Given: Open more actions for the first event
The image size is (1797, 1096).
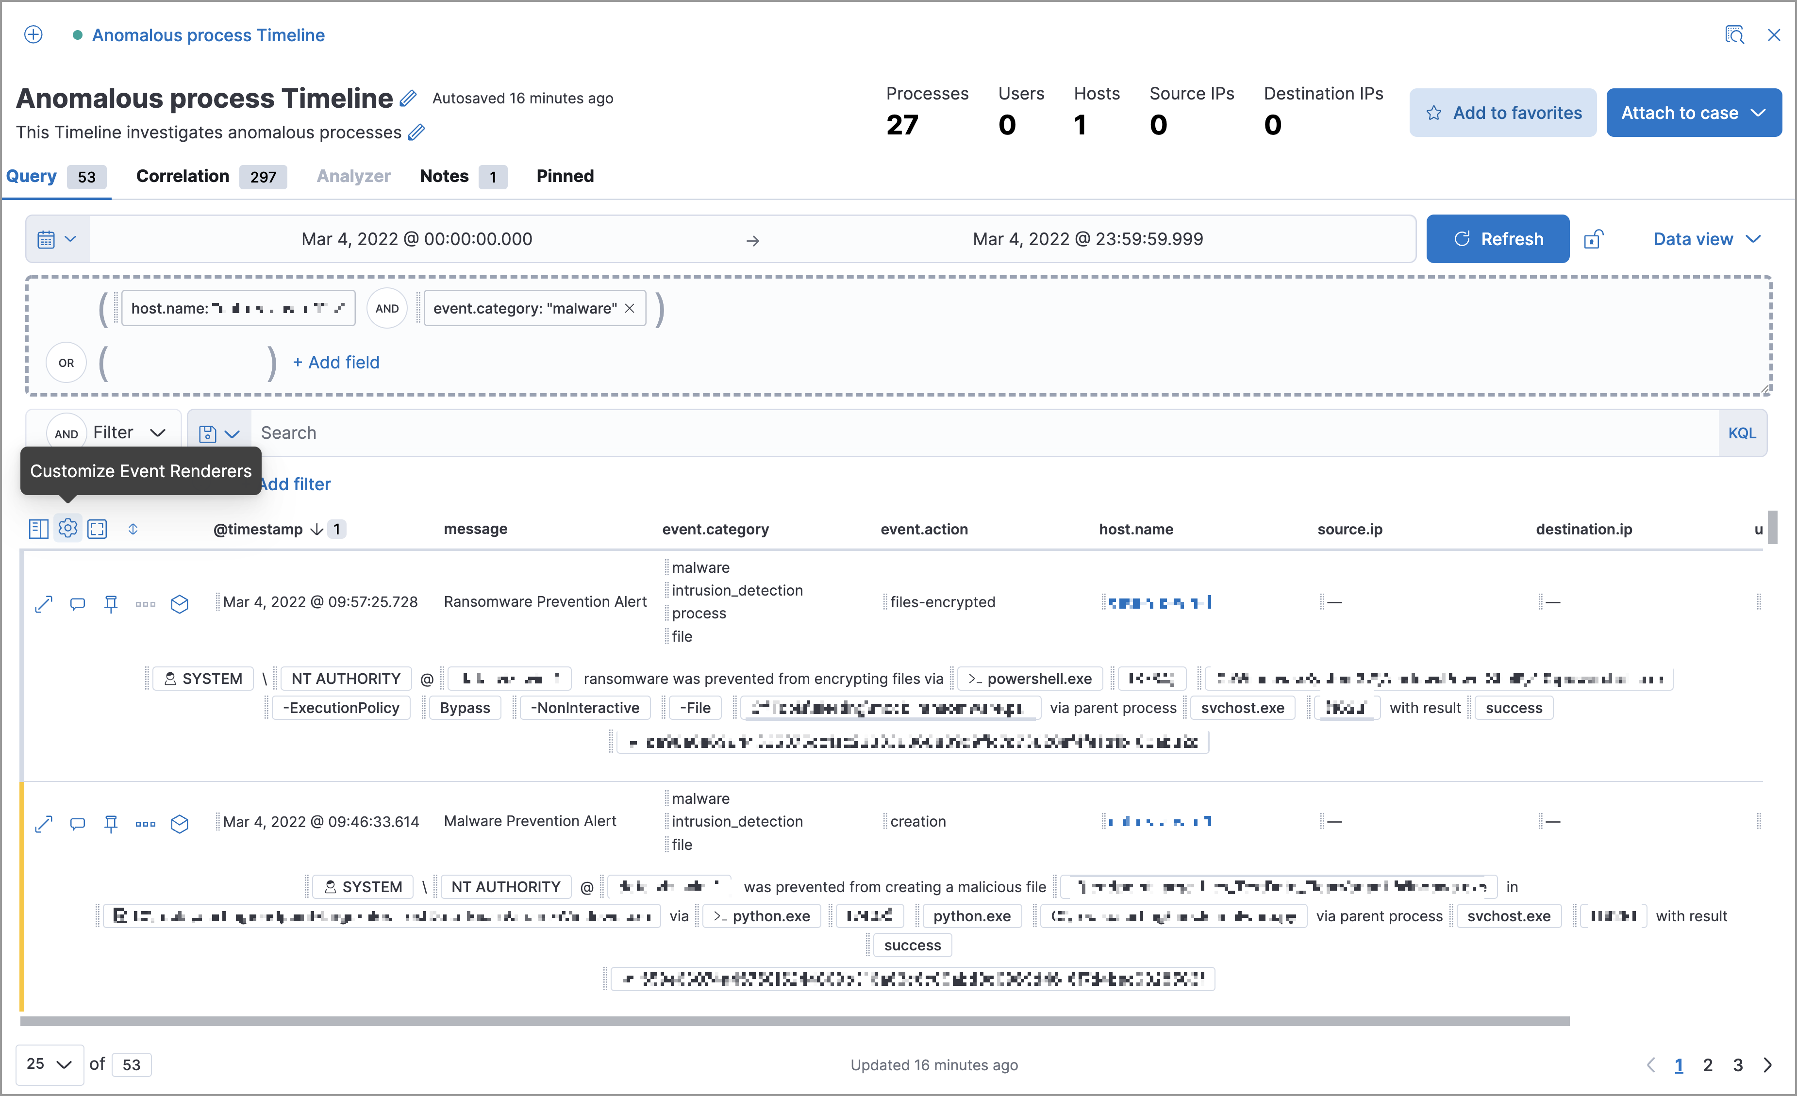Looking at the screenshot, I should [x=145, y=604].
